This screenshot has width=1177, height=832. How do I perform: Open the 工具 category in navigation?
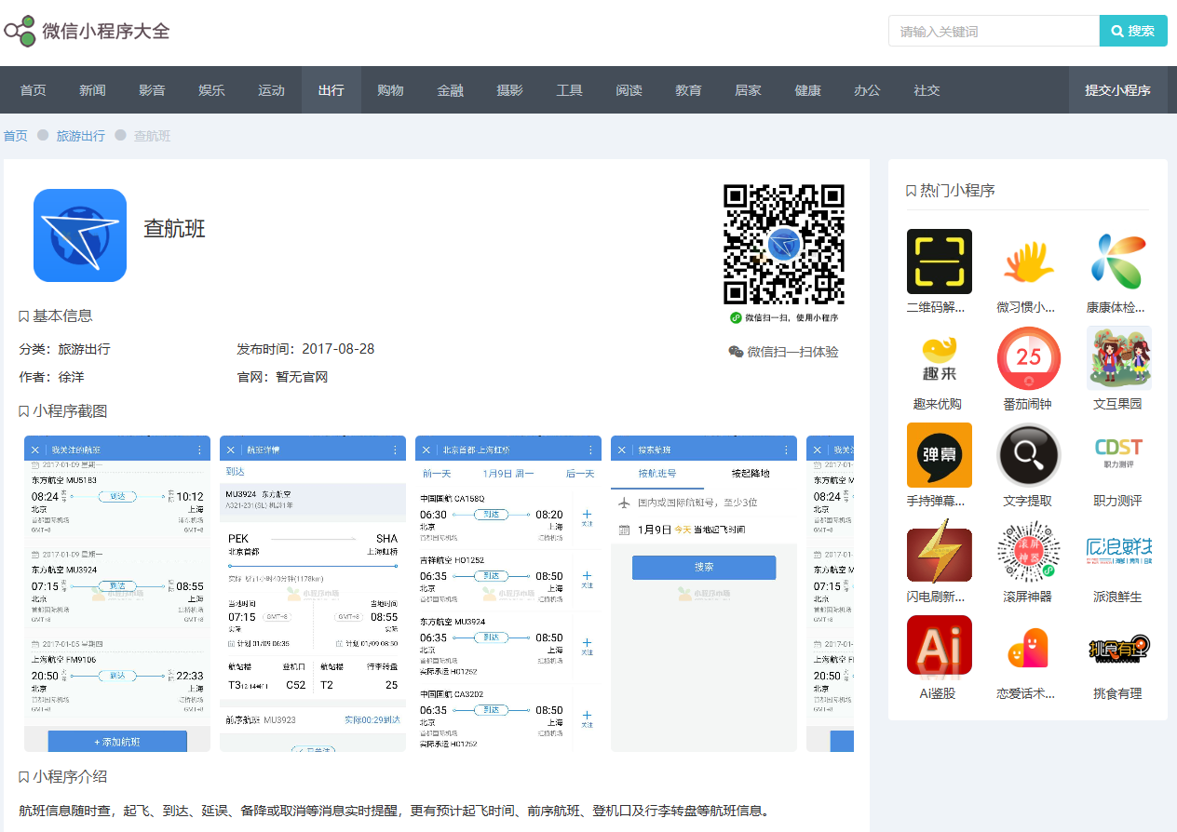(x=569, y=90)
